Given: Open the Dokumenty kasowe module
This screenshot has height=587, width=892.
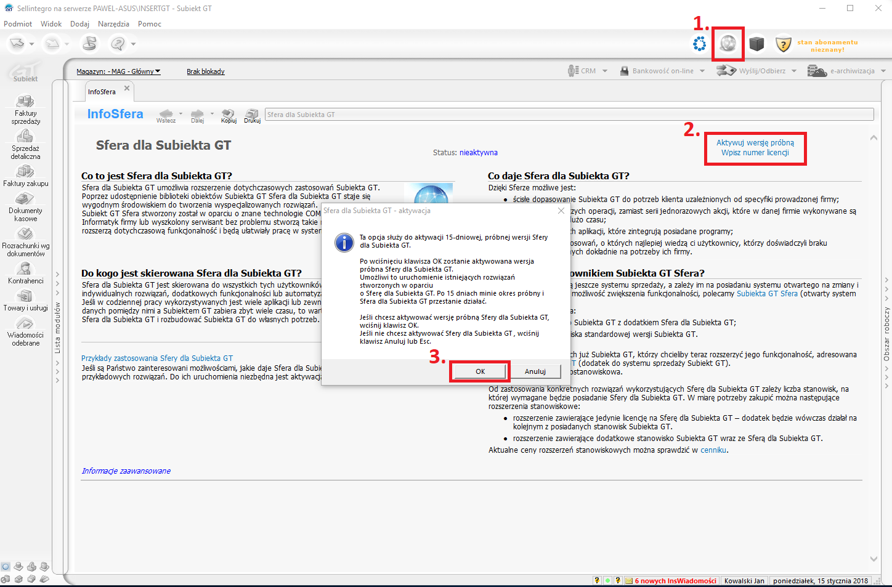Looking at the screenshot, I should (x=25, y=206).
